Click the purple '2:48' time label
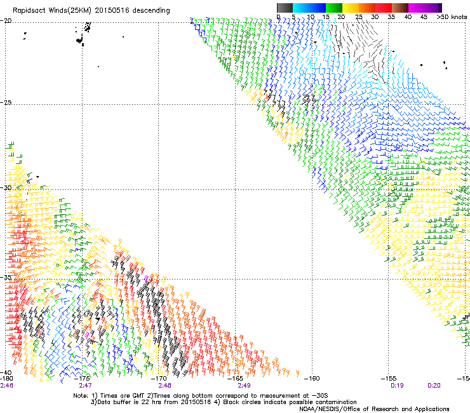 [x=165, y=386]
